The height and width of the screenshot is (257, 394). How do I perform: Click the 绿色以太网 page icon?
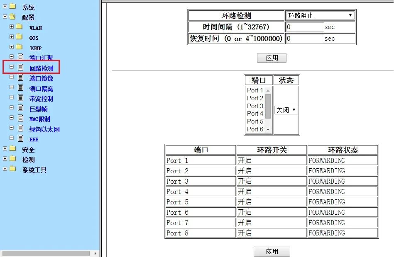pyautogui.click(x=21, y=128)
